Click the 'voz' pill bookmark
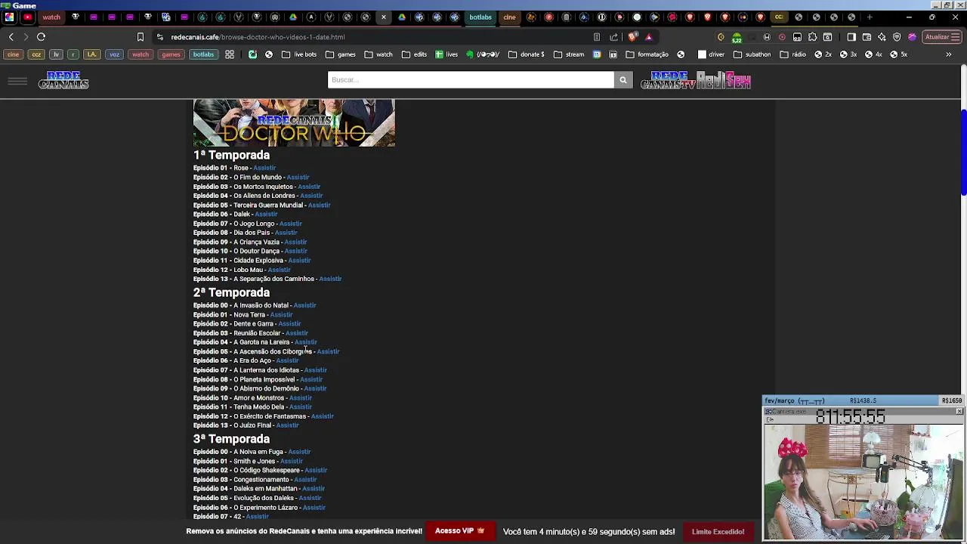967x544 pixels. coord(114,54)
